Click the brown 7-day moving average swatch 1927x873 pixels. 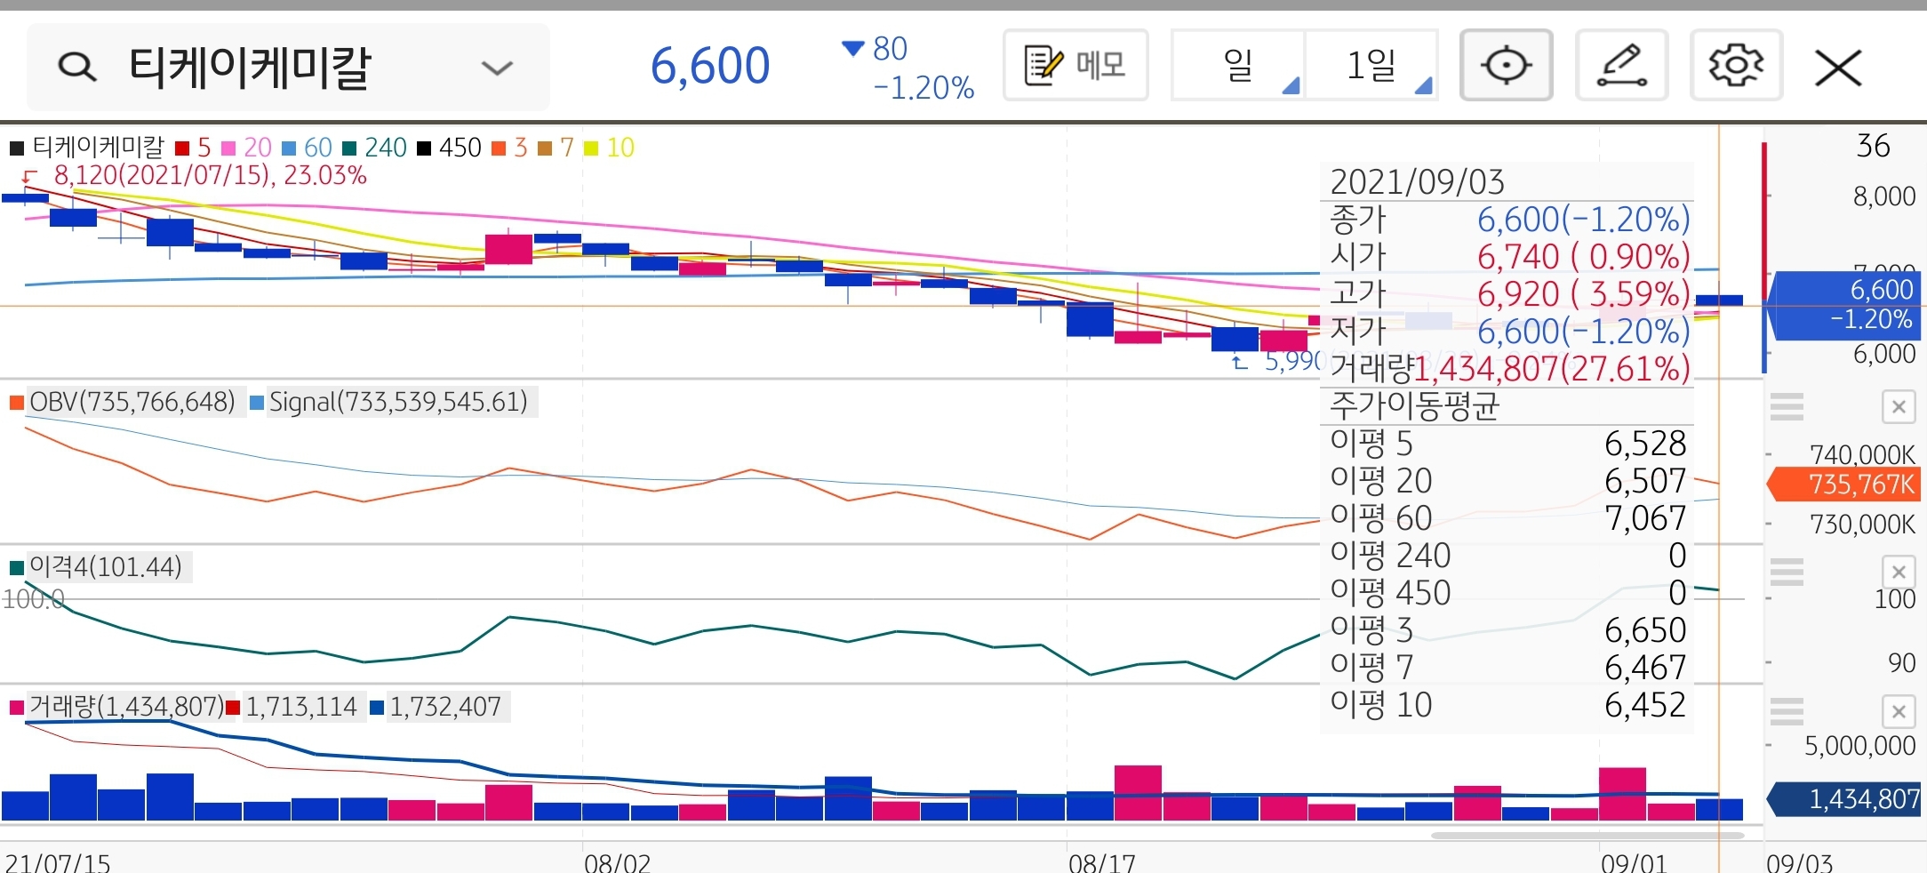coord(545,148)
